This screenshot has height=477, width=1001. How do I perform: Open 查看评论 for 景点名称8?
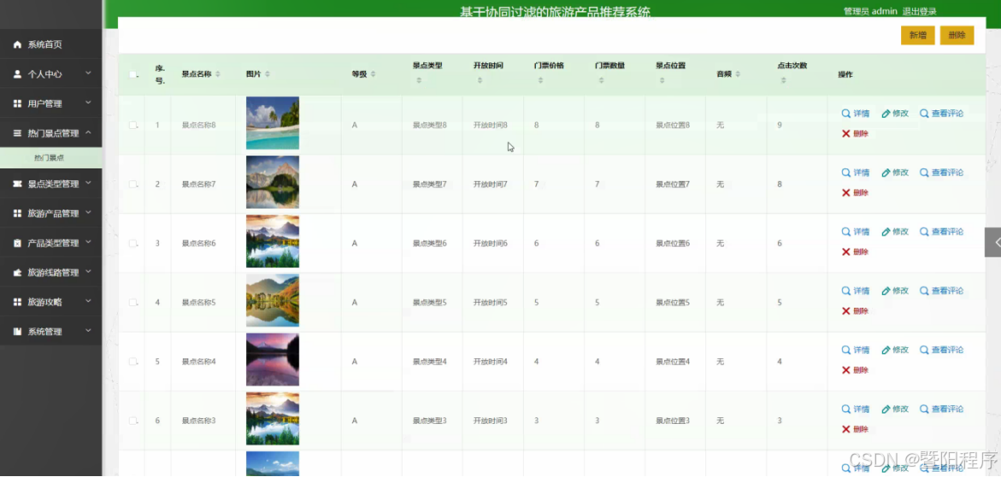pyautogui.click(x=942, y=114)
